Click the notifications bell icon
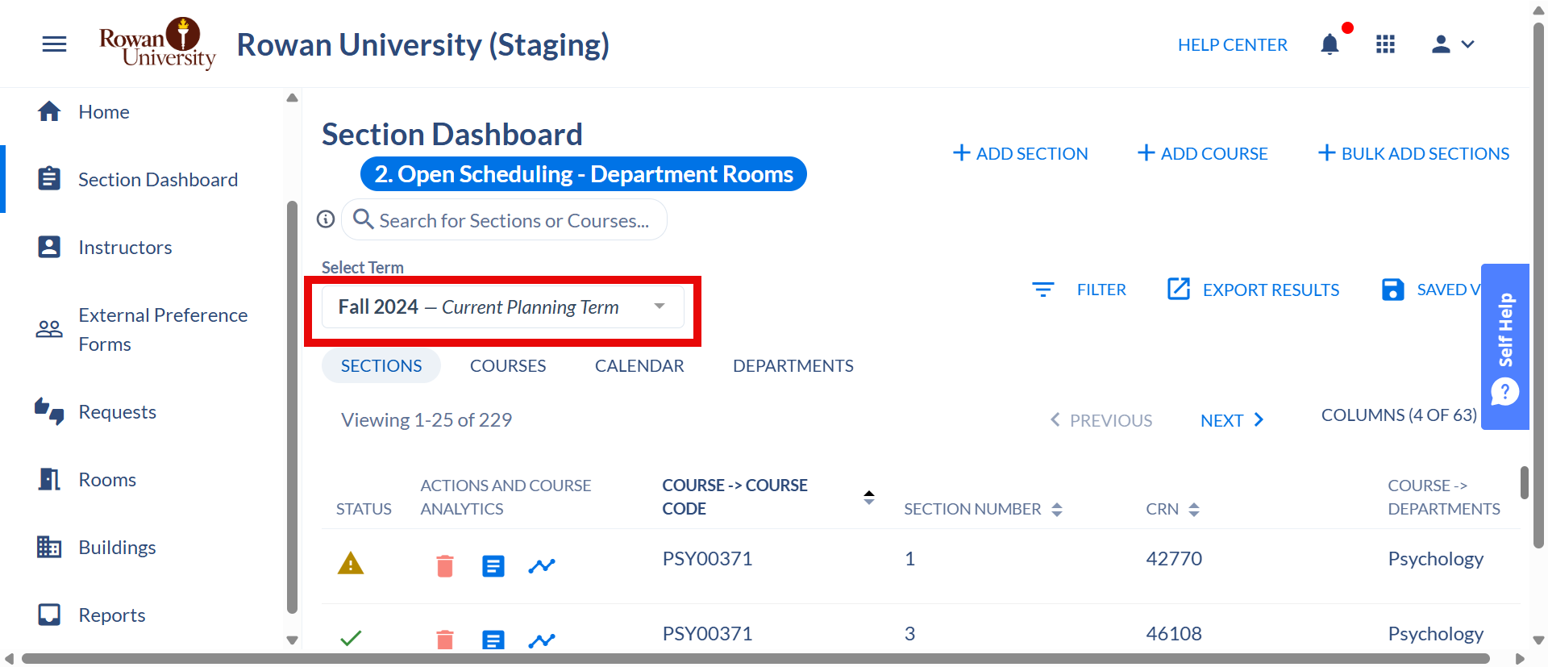Screen dimensions: 1548x667 (x=1330, y=44)
